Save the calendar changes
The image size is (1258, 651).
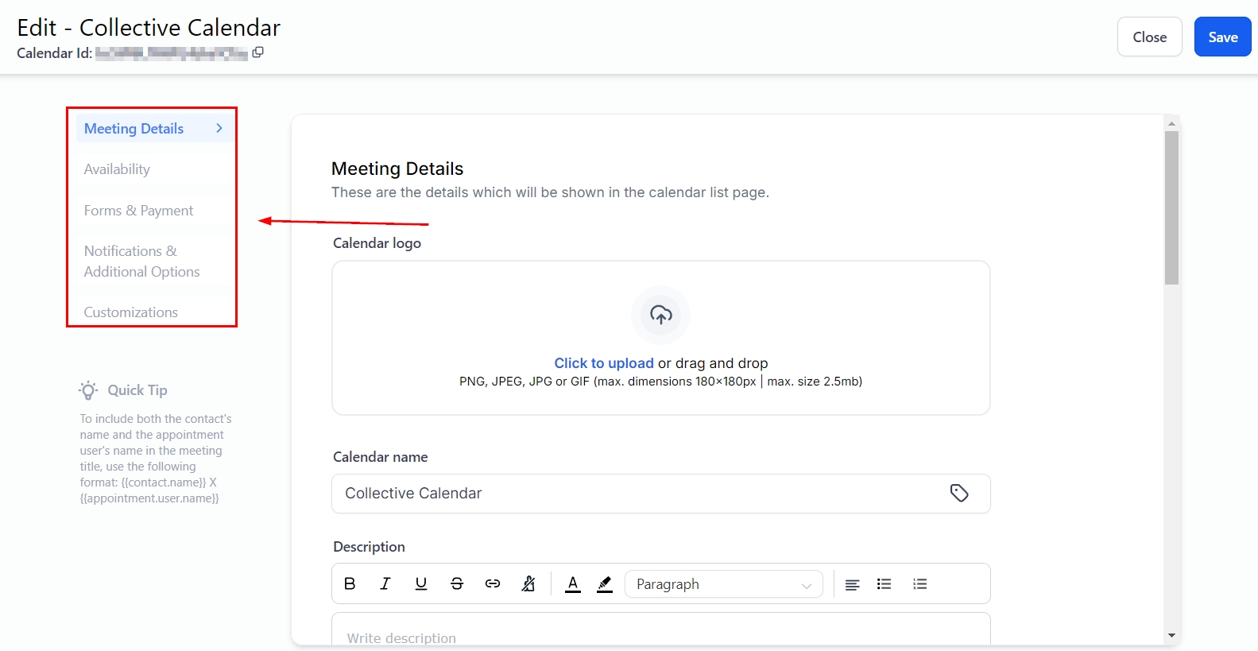(x=1222, y=37)
